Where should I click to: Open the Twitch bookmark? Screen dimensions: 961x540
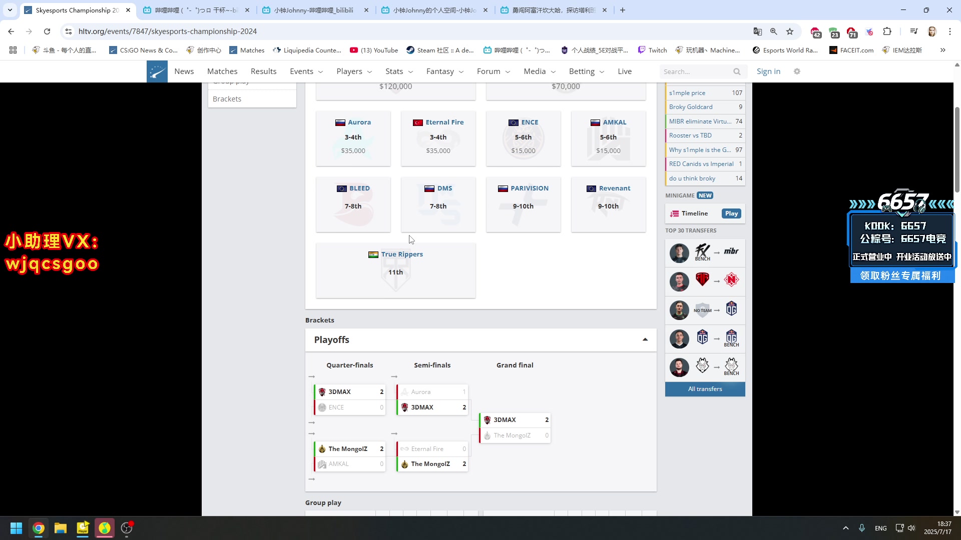tap(652, 50)
